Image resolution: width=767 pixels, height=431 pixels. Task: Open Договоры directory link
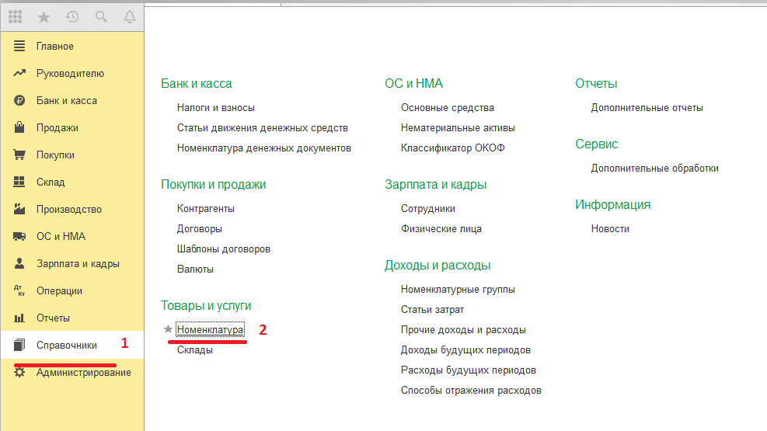(200, 228)
